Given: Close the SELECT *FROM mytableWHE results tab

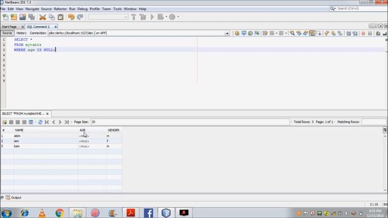Looking at the screenshot, I should 47,114.
